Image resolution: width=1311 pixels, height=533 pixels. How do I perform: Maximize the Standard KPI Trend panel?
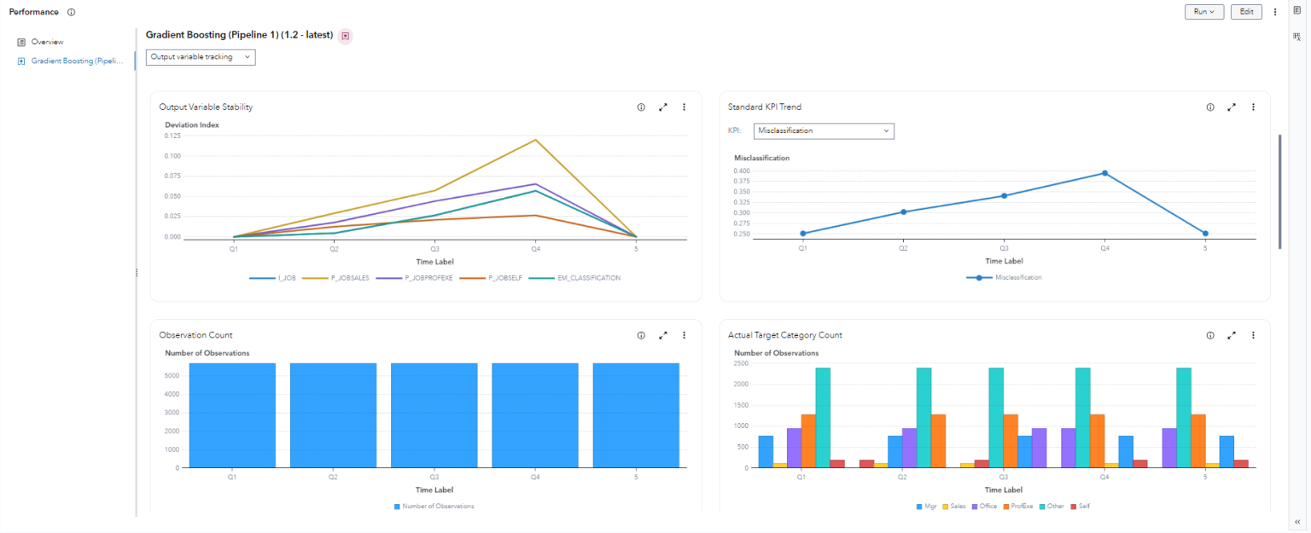(x=1232, y=107)
